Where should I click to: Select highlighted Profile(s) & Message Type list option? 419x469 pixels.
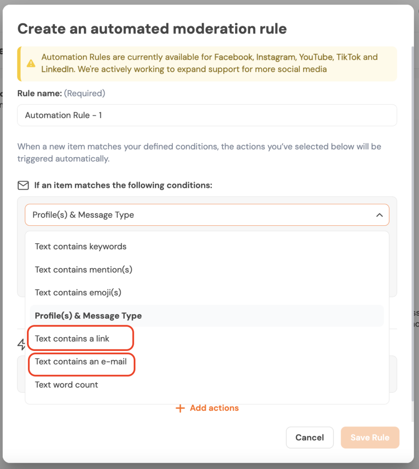coord(88,316)
